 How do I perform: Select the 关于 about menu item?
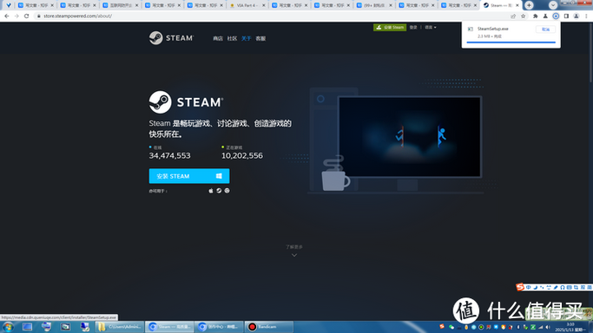[x=247, y=38]
